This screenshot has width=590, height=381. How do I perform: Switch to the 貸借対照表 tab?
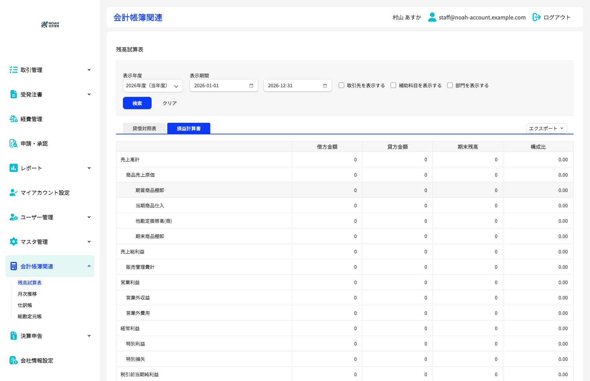click(x=144, y=129)
